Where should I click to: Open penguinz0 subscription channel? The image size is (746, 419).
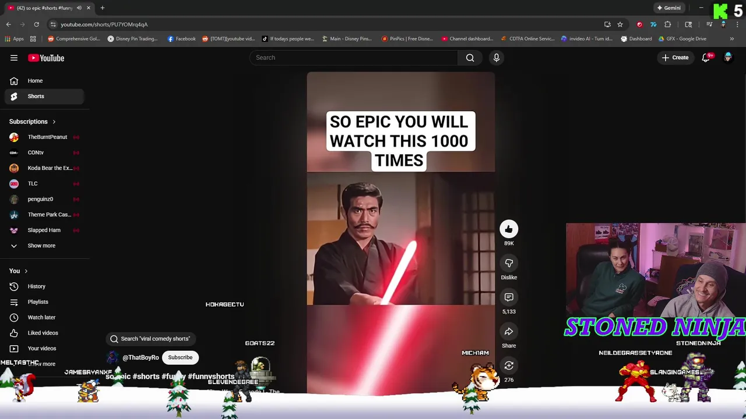44,199
